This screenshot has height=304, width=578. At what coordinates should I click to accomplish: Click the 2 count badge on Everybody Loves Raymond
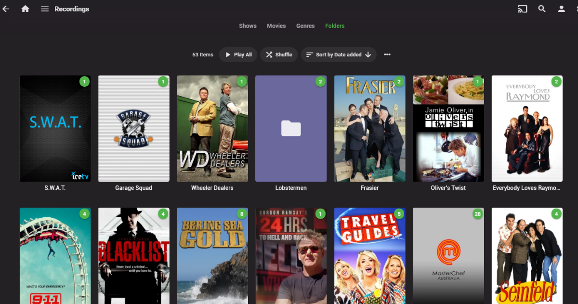coord(556,82)
